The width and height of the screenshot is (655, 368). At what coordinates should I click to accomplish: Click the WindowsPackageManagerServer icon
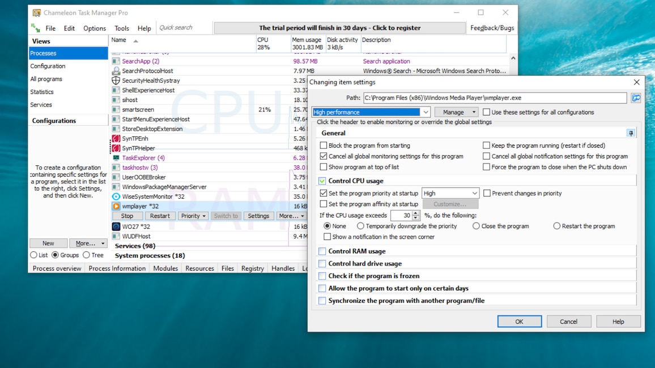116,187
